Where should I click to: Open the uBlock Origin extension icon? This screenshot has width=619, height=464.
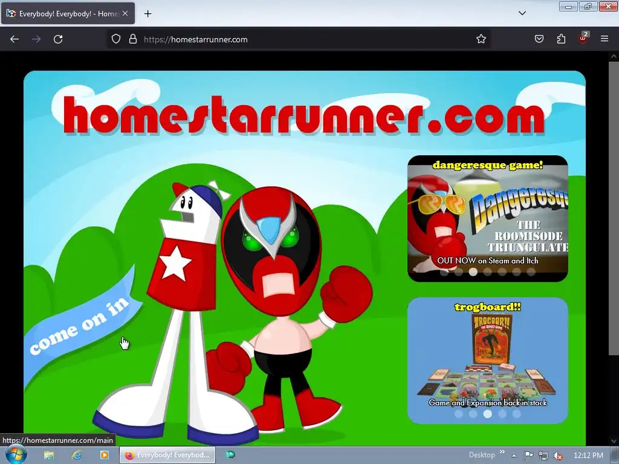coord(583,38)
